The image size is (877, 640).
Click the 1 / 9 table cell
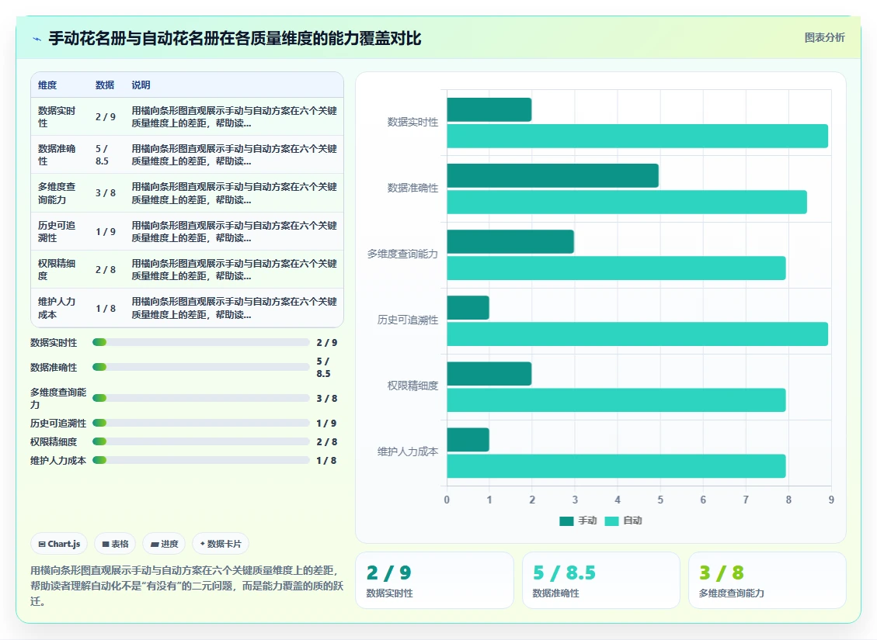click(105, 231)
